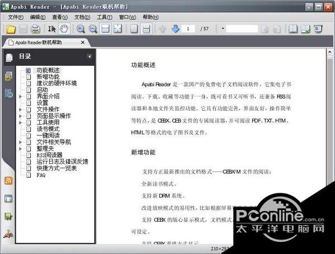The width and height of the screenshot is (335, 254).
Task: Click the book with green checkmark icon
Action: point(305,29)
